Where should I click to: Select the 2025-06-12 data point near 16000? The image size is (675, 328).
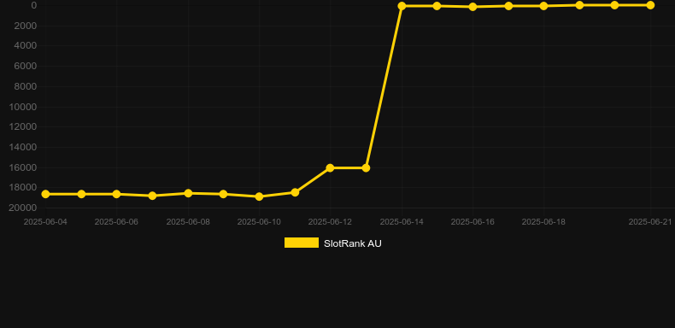[330, 168]
